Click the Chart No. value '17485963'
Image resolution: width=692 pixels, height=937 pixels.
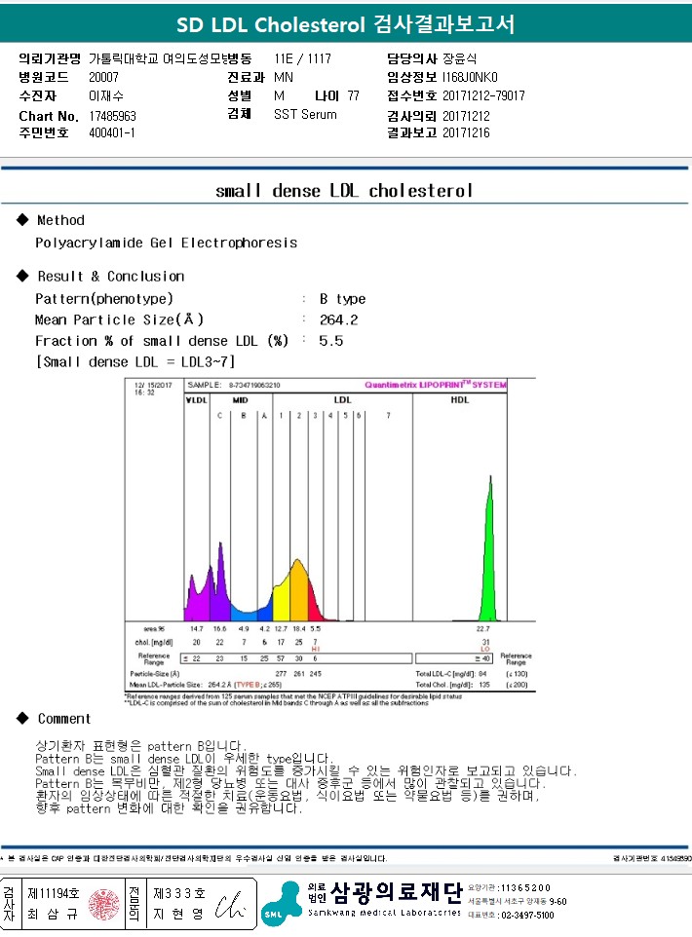pyautogui.click(x=112, y=116)
